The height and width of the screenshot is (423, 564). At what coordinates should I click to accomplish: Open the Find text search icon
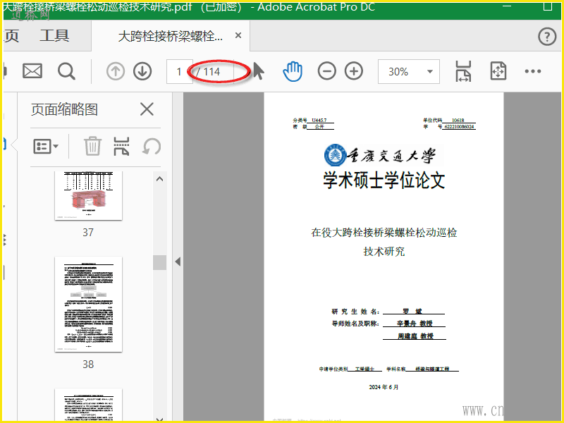(x=66, y=71)
